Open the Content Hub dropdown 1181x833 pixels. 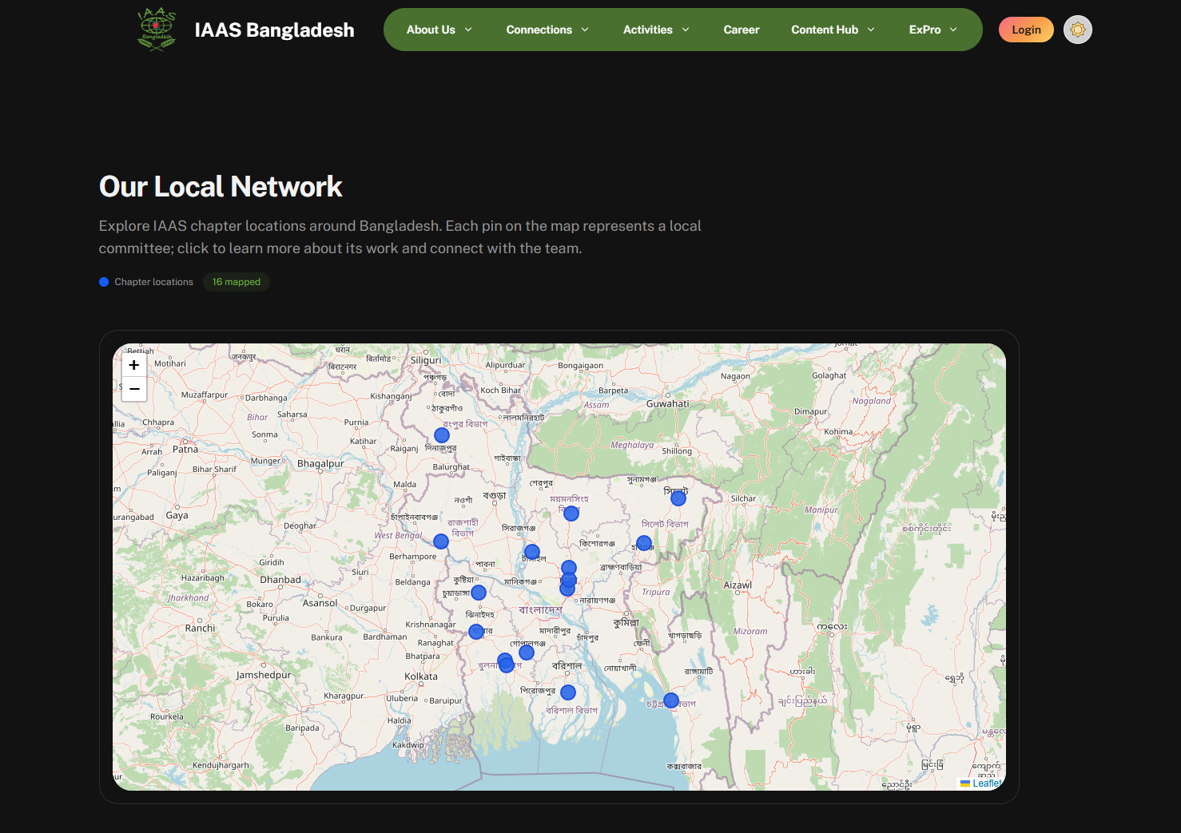click(832, 30)
